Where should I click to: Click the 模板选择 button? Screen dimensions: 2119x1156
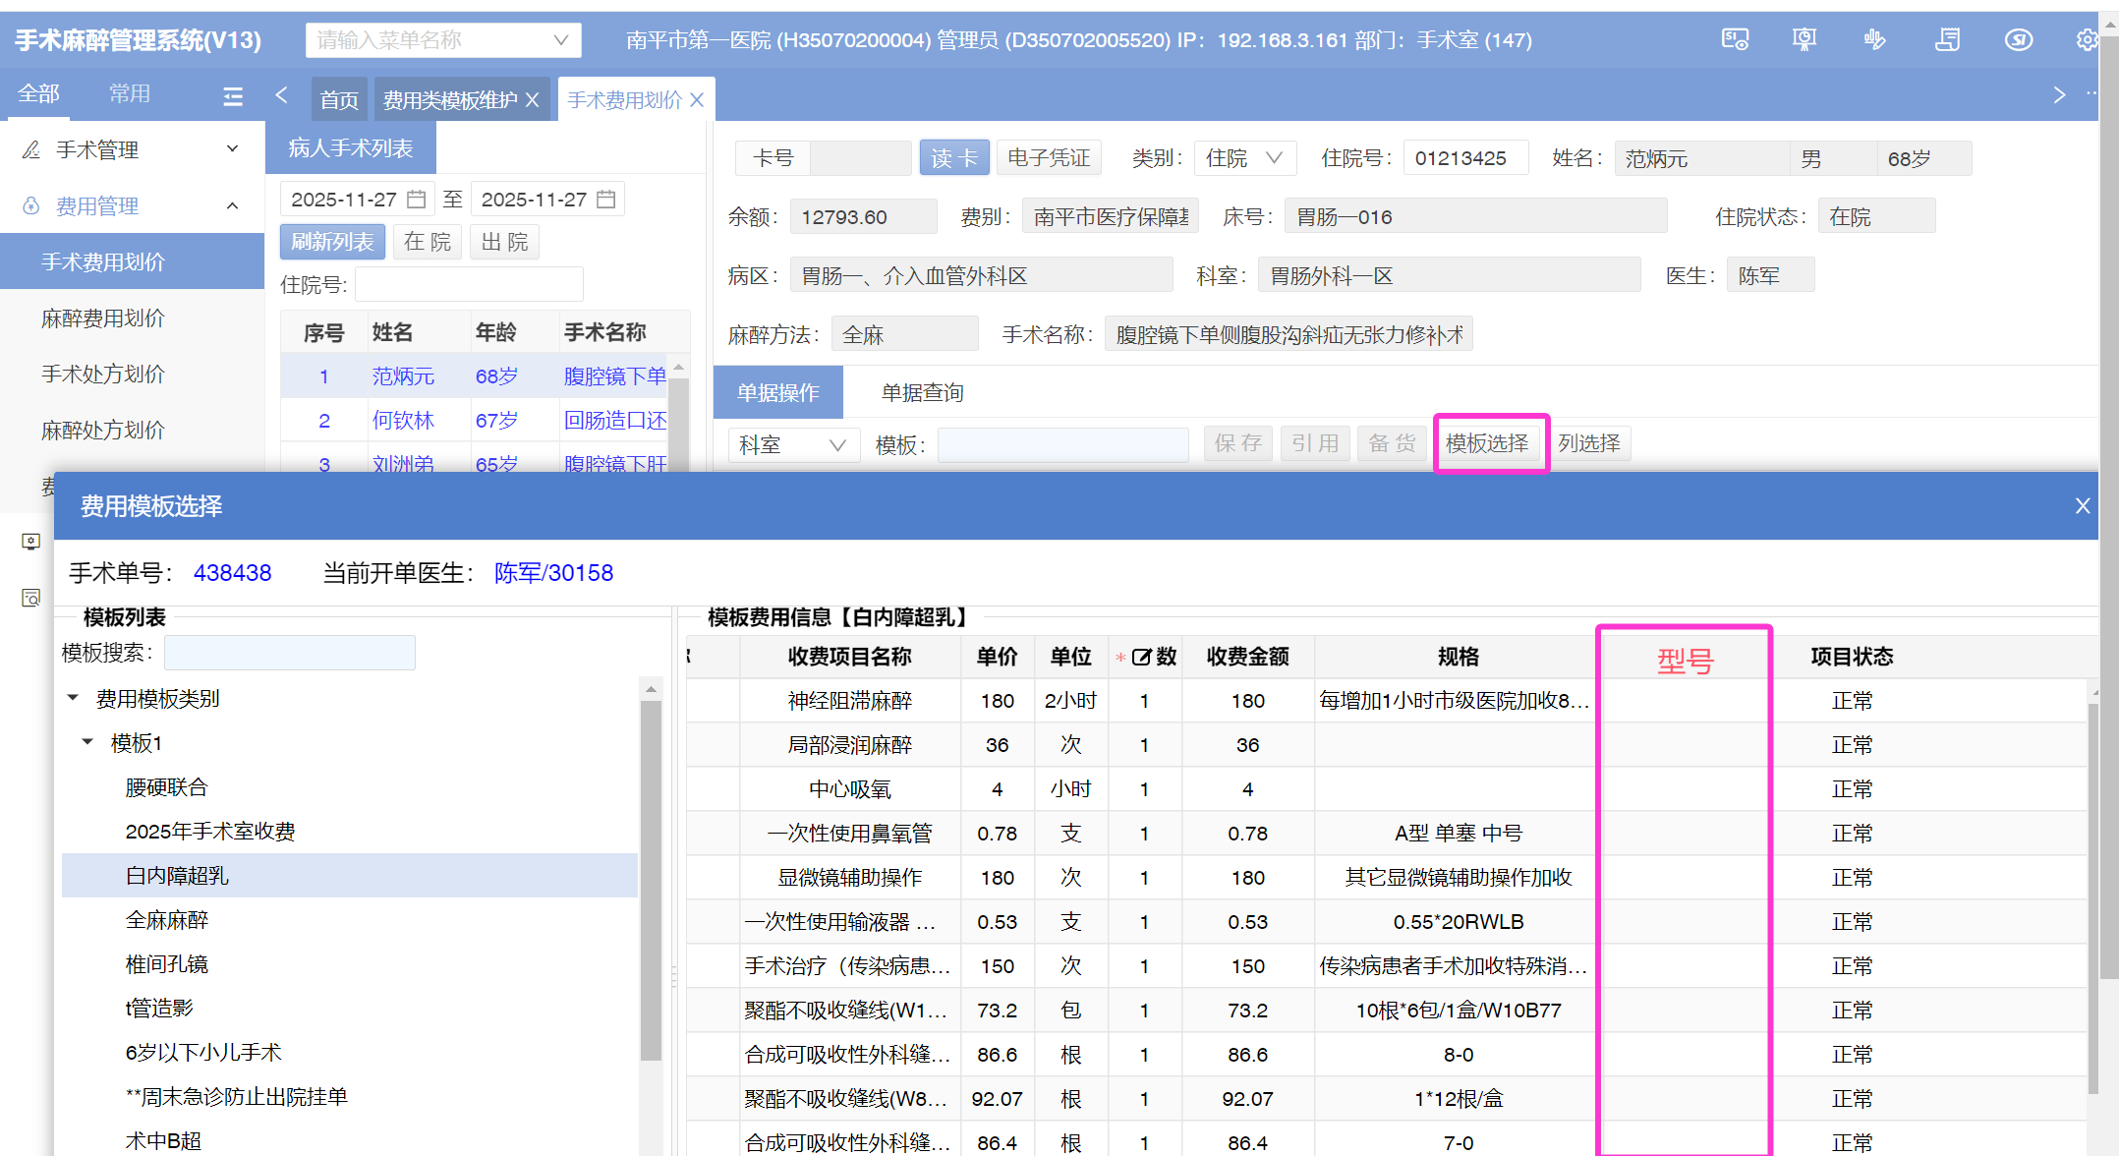coord(1487,443)
